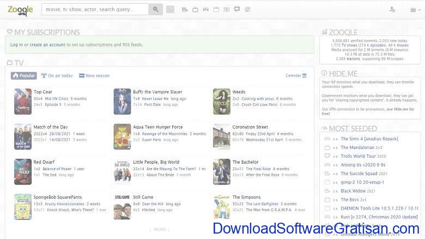Open DAEMON Tools Lite torrent

[379, 208]
